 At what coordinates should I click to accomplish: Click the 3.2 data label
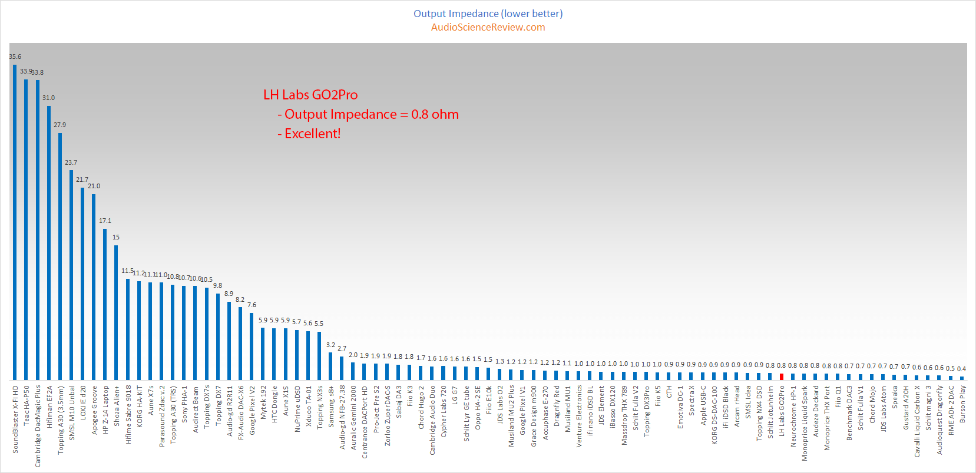click(330, 345)
